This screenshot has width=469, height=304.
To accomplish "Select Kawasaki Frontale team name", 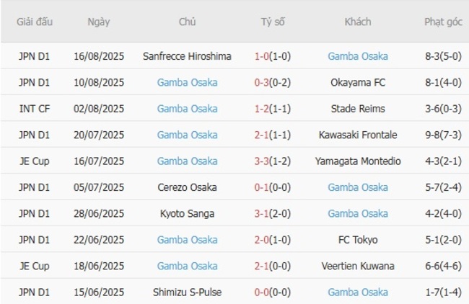I will coord(357,135).
